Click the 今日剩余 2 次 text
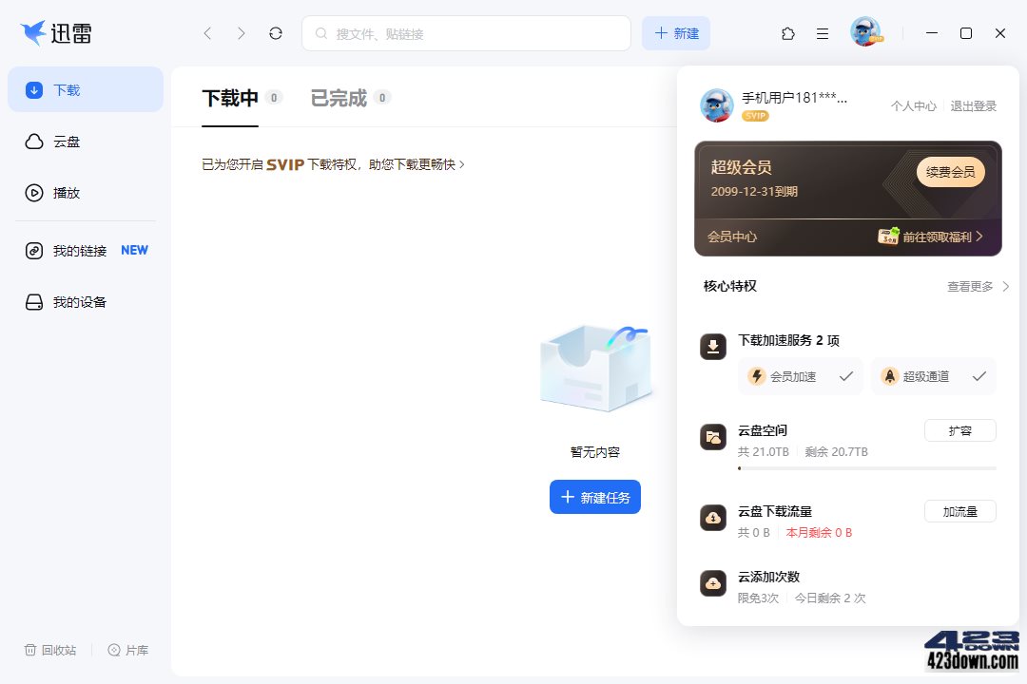This screenshot has height=684, width=1027. (830, 598)
